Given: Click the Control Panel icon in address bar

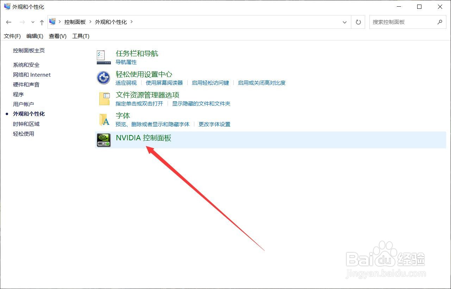Looking at the screenshot, I should pyautogui.click(x=53, y=21).
